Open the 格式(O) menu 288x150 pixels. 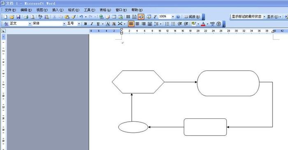click(x=74, y=10)
